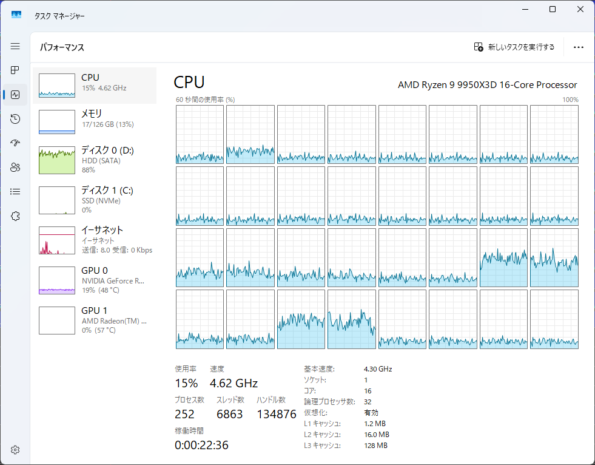
Task: Click the 60 秒間の使用率 (%) graph label
Action: tap(205, 100)
